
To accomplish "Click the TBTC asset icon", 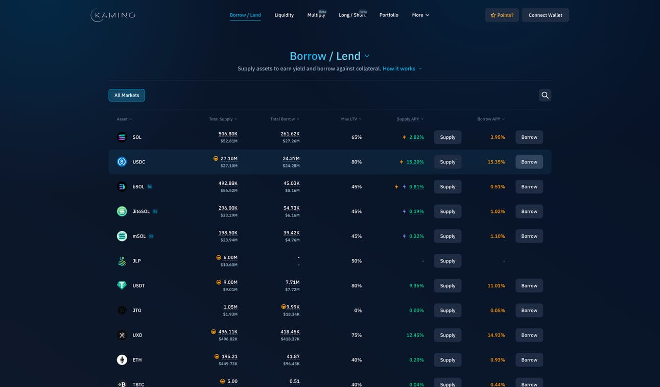I will click(122, 384).
